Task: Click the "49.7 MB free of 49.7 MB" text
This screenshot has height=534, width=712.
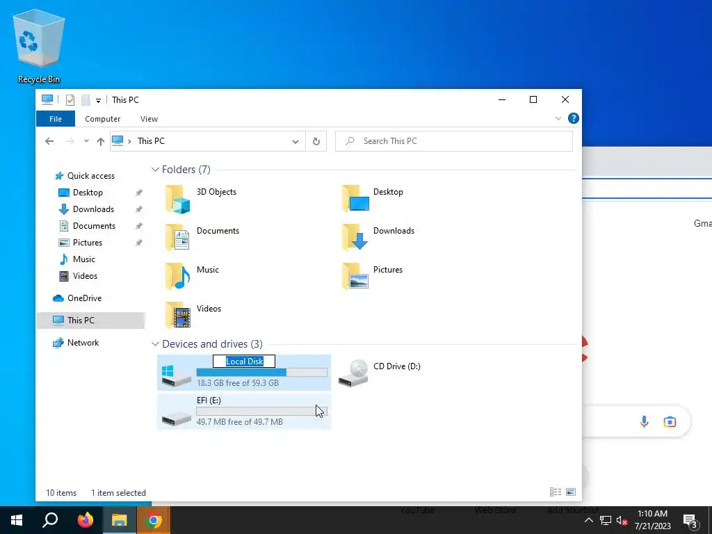Action: (240, 422)
